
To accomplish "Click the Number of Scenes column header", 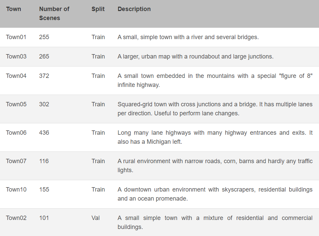I will pos(54,14).
